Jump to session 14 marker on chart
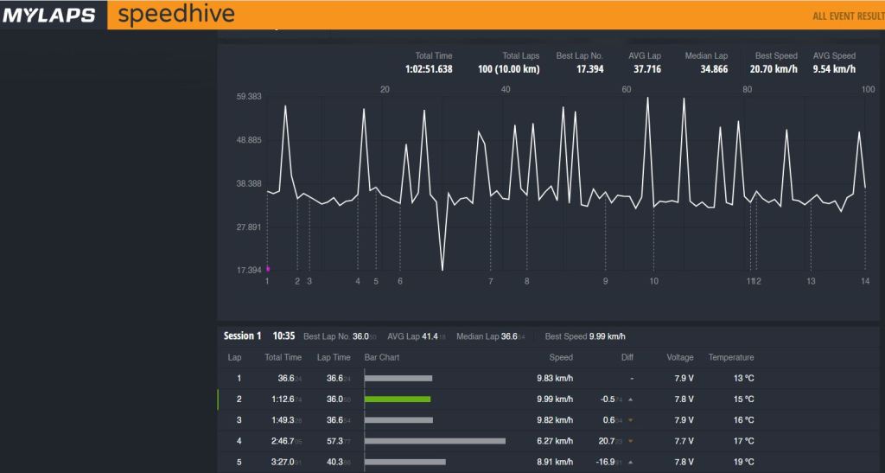This screenshot has width=885, height=473. [864, 281]
